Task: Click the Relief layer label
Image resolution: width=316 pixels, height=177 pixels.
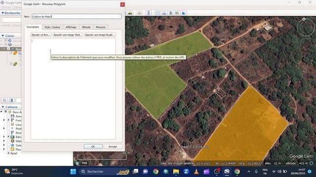Action: click(x=14, y=153)
